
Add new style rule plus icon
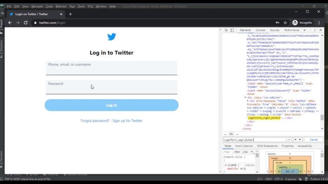(x=252, y=152)
